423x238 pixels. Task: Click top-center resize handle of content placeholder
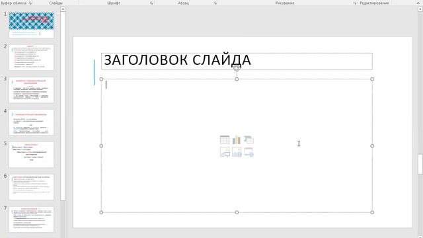(237, 79)
